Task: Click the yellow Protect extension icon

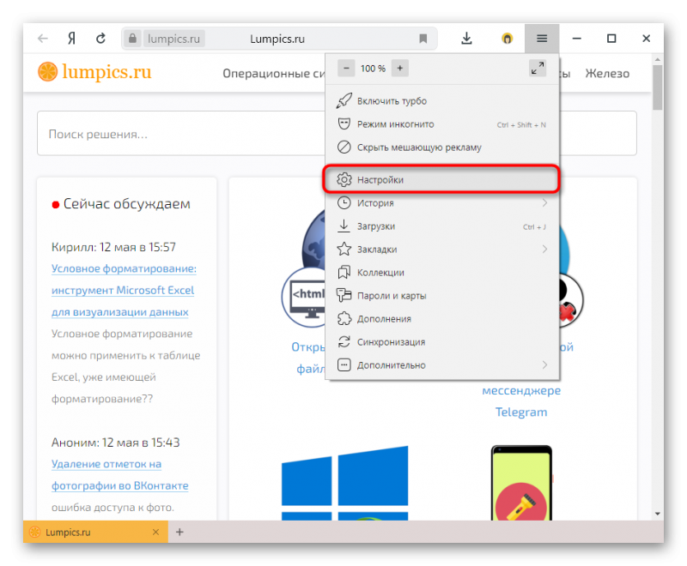Action: pyautogui.click(x=507, y=39)
